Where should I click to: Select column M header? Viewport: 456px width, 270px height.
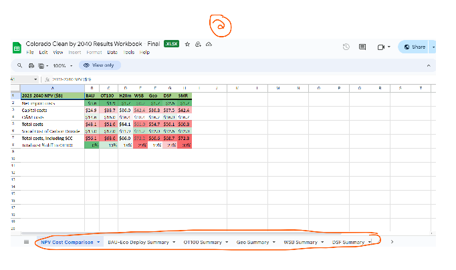coord(277,88)
